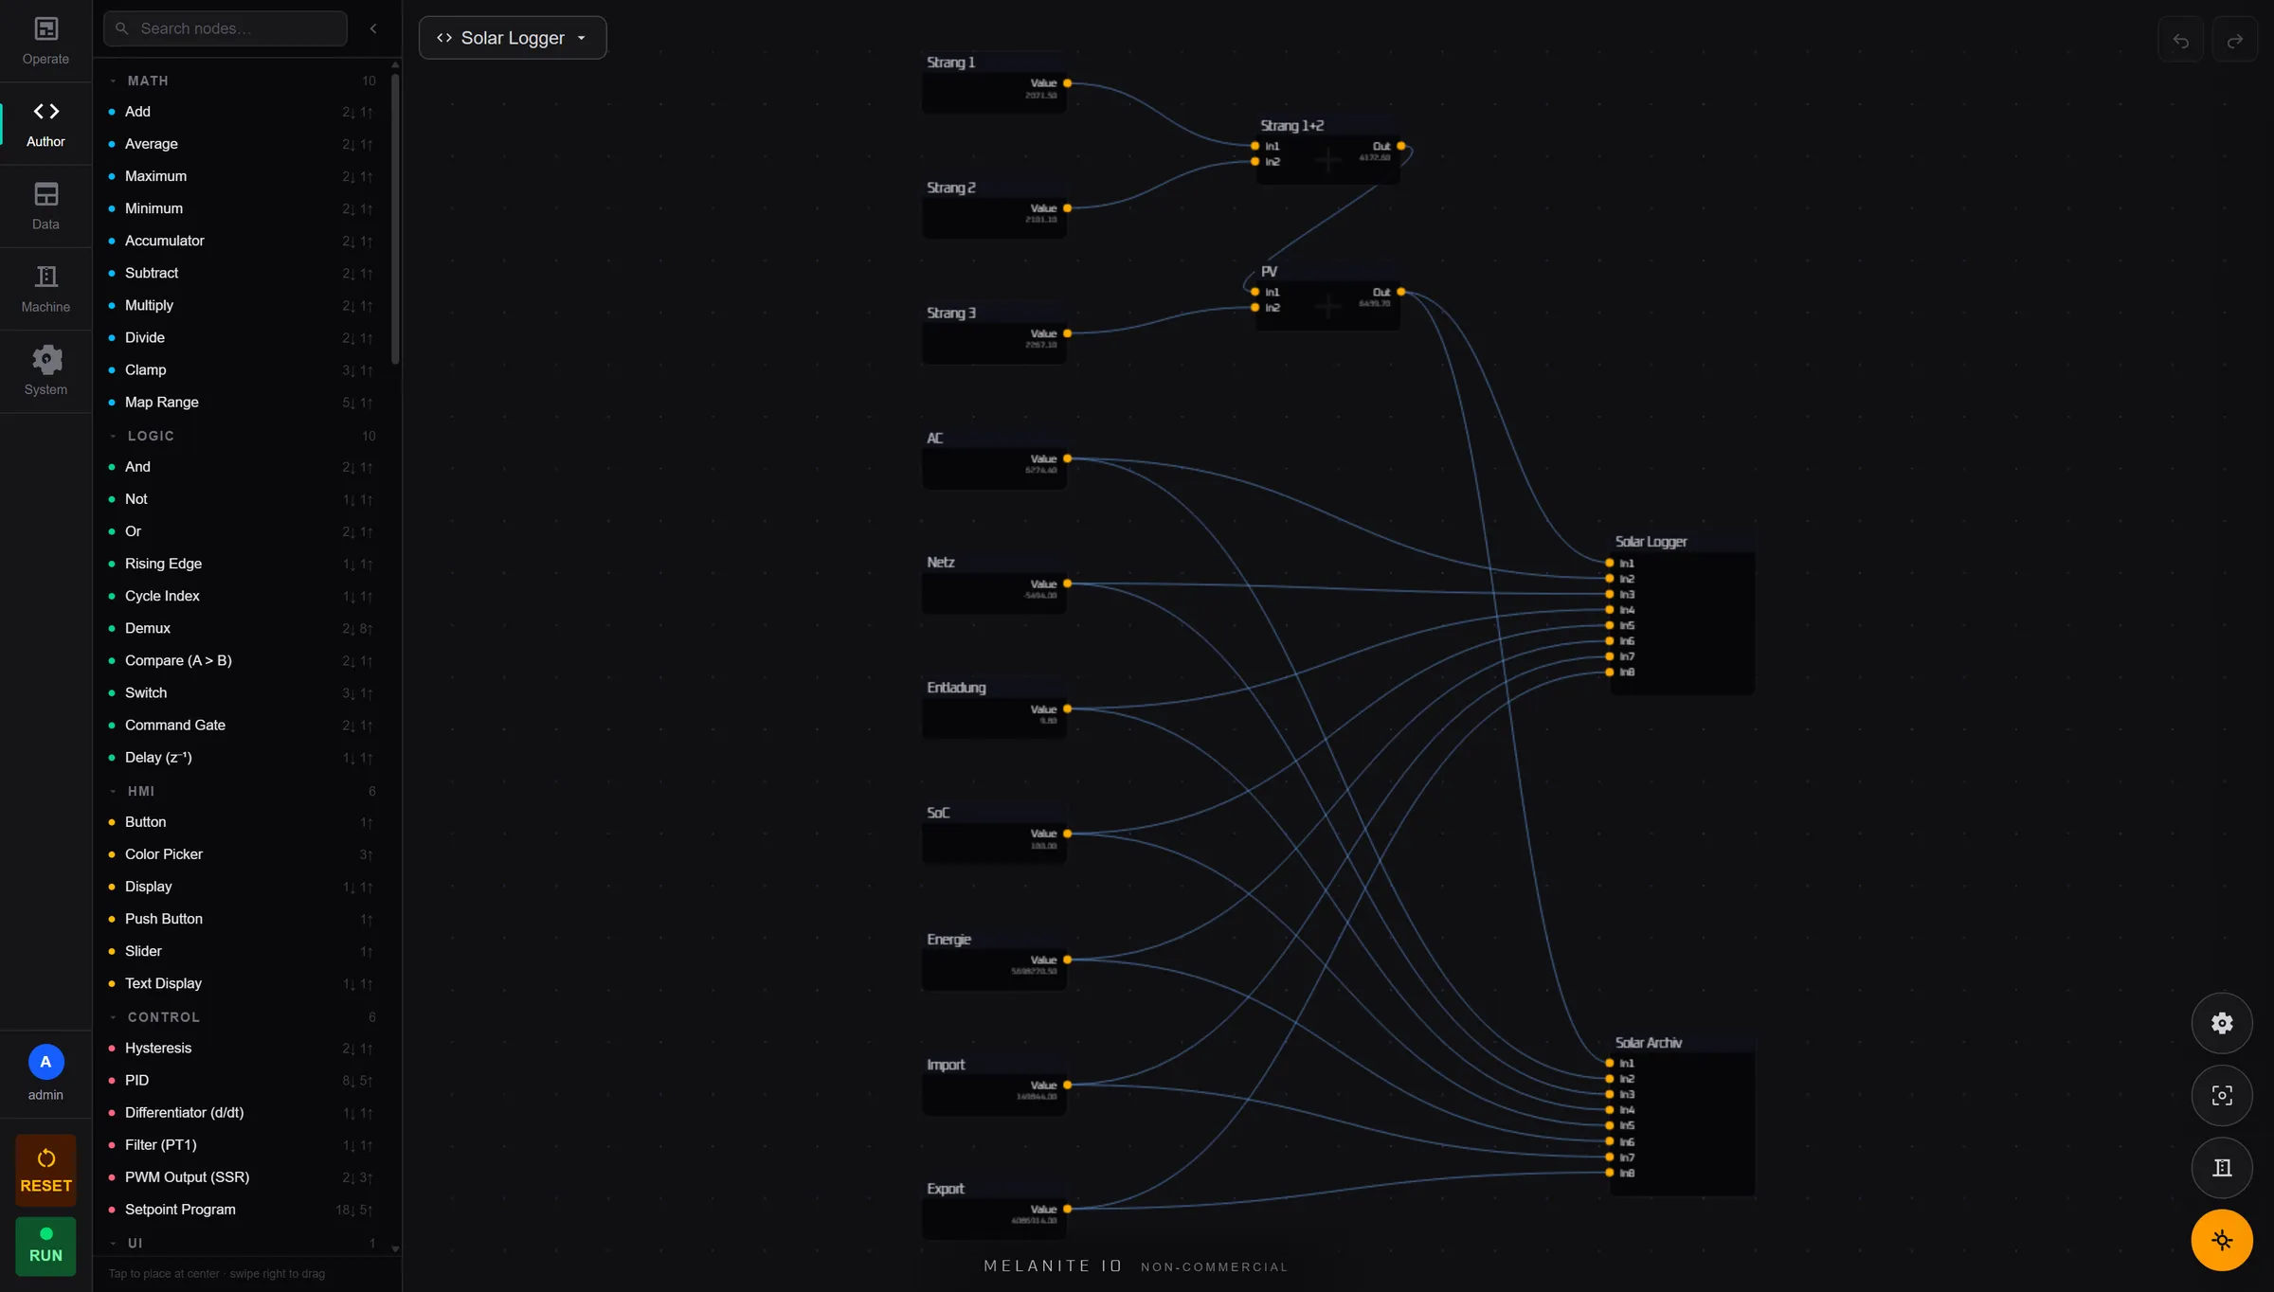Click the machine icon floating button
Image resolution: width=2274 pixels, height=1292 pixels.
[x=2222, y=1167]
